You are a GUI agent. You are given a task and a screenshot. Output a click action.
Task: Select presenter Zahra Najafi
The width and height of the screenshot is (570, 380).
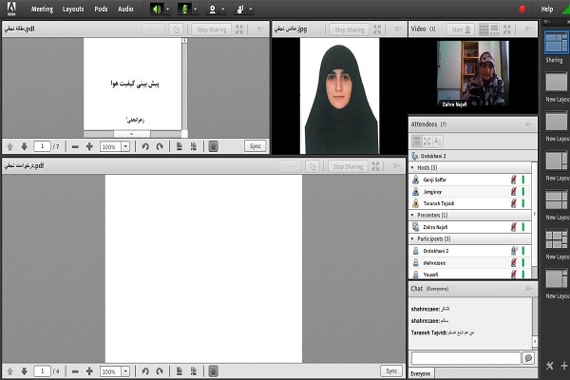470,227
